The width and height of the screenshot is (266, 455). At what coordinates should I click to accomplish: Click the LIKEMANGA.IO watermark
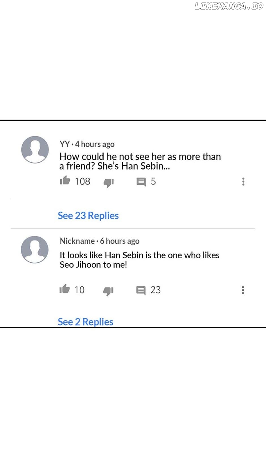229,6
